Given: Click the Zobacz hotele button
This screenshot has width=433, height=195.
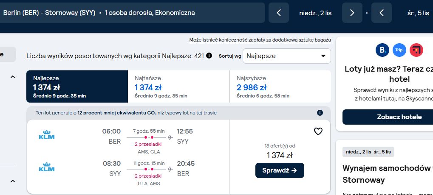Looking at the screenshot, I should [399, 117].
